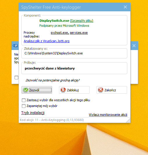Click Wyłącz monitorowanie akcji link
The height and width of the screenshot is (155, 148).
(108, 115)
